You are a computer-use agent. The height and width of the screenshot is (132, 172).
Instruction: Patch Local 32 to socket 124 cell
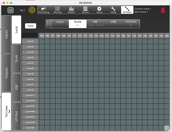point(145,90)
